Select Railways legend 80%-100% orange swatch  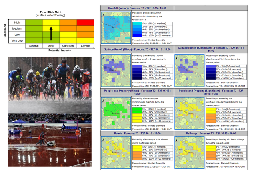point(211,158)
